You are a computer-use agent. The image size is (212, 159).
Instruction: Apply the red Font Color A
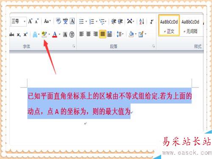(55, 34)
